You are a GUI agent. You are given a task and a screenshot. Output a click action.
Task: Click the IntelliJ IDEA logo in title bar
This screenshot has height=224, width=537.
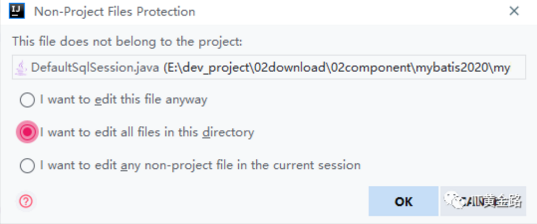(x=17, y=11)
